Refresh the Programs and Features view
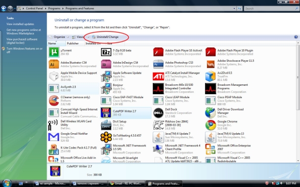The height and width of the screenshot is (187, 300). tap(239, 8)
